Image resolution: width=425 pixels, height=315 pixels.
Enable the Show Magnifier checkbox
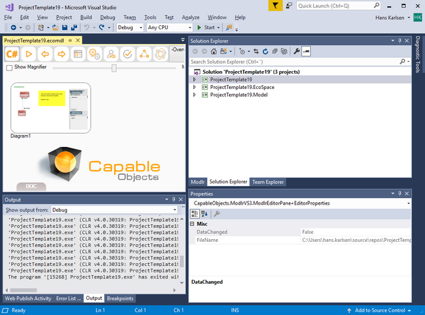pyautogui.click(x=9, y=68)
